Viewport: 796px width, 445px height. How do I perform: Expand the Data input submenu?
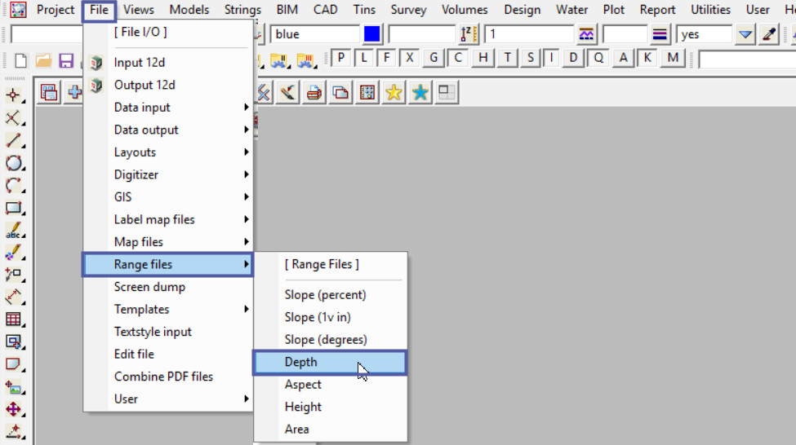(x=168, y=108)
